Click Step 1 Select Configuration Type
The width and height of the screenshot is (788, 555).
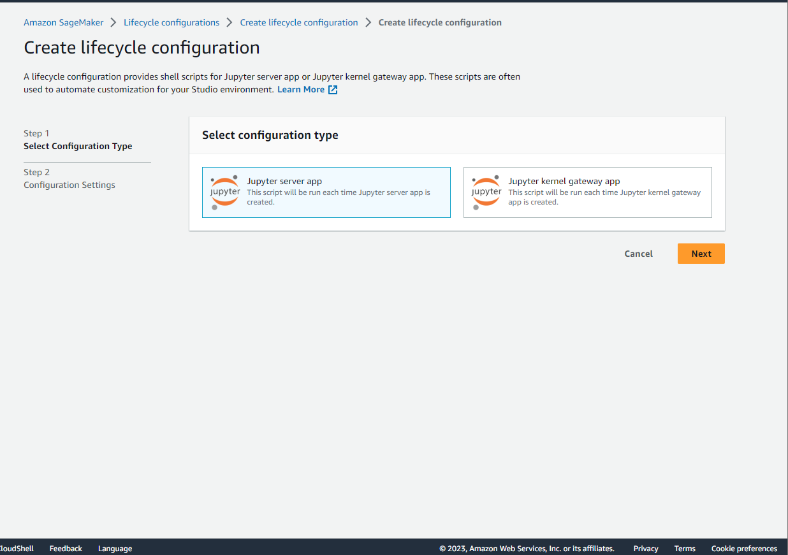[x=78, y=140]
